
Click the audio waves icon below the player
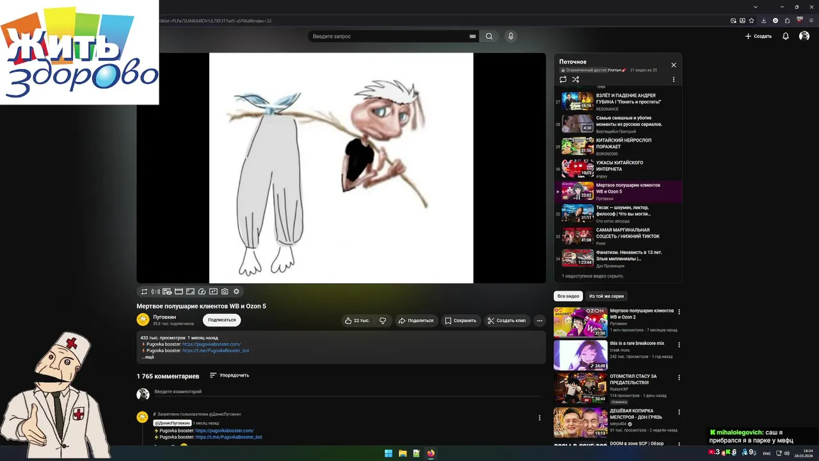click(x=155, y=291)
